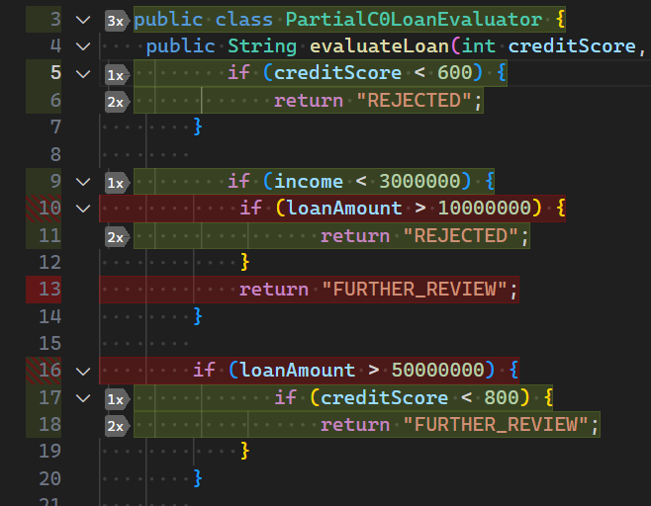Viewport: 651px width, 506px height.
Task: Click uncovered line number 10 in gutter
Action: click(x=49, y=208)
